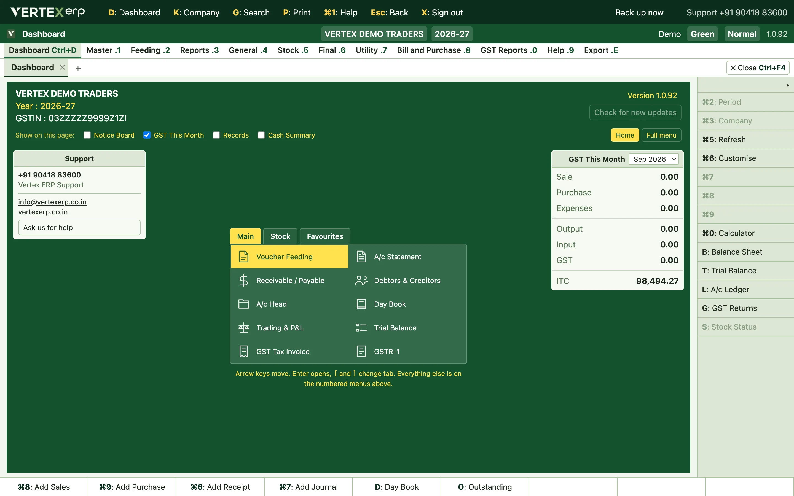Viewport: 794px width, 496px height.
Task: Open the Utility .7 menu
Action: tap(371, 50)
